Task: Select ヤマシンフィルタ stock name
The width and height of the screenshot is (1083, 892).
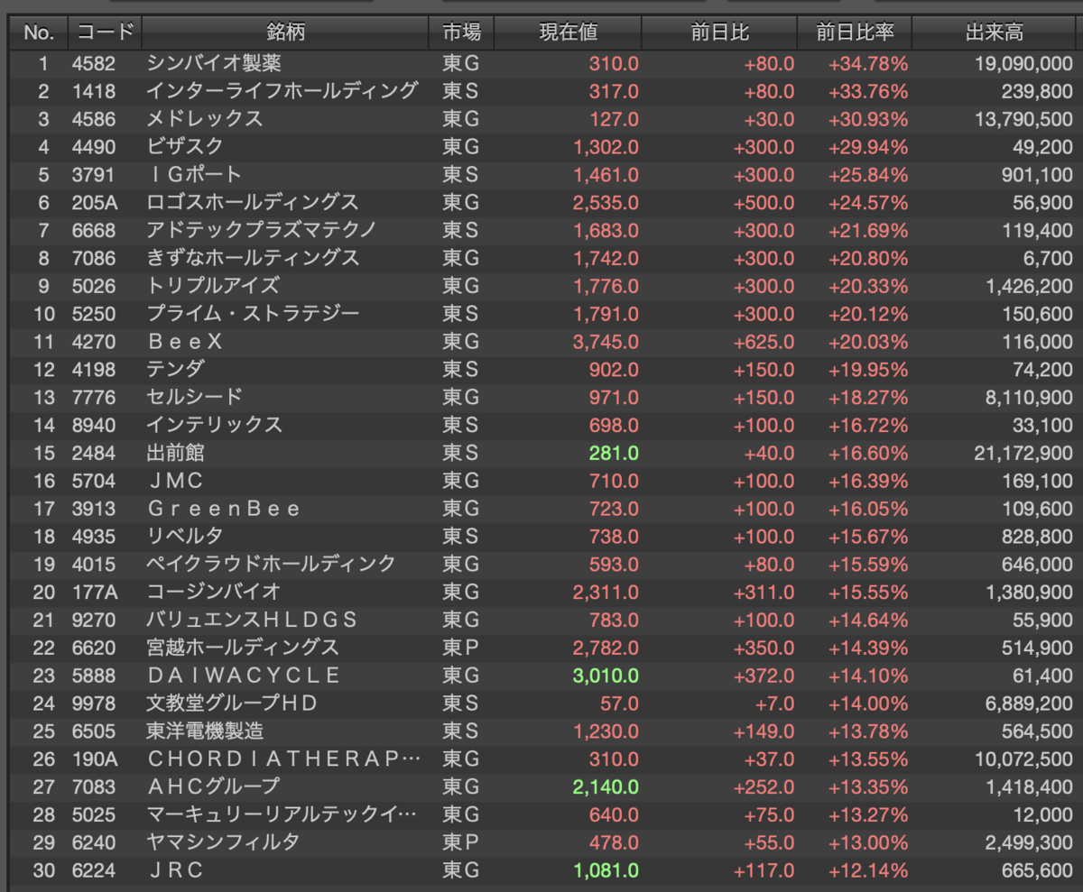Action: point(223,842)
